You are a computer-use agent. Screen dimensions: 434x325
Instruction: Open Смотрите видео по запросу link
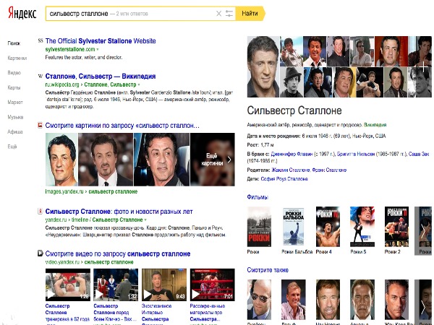(118, 253)
